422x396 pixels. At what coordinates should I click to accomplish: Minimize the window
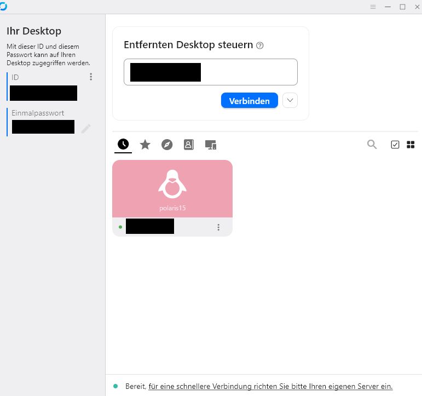coord(388,7)
